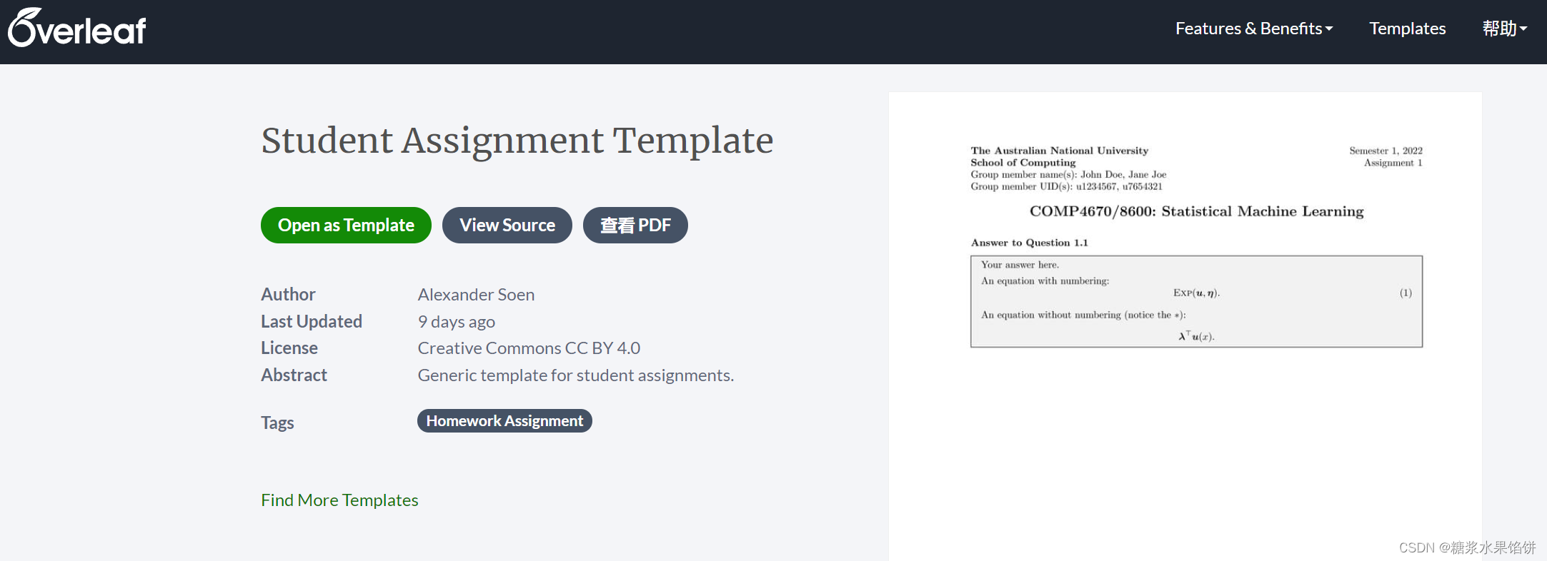Image resolution: width=1547 pixels, height=561 pixels.
Task: Click the License label
Action: pos(289,348)
